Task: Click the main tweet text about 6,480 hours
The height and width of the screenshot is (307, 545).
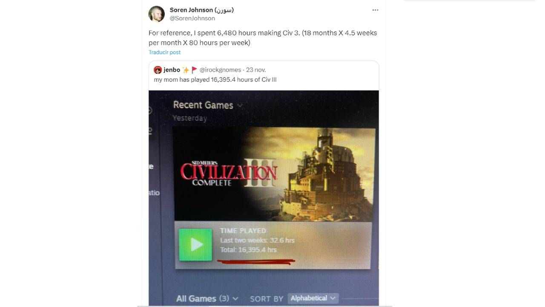Action: [x=263, y=38]
